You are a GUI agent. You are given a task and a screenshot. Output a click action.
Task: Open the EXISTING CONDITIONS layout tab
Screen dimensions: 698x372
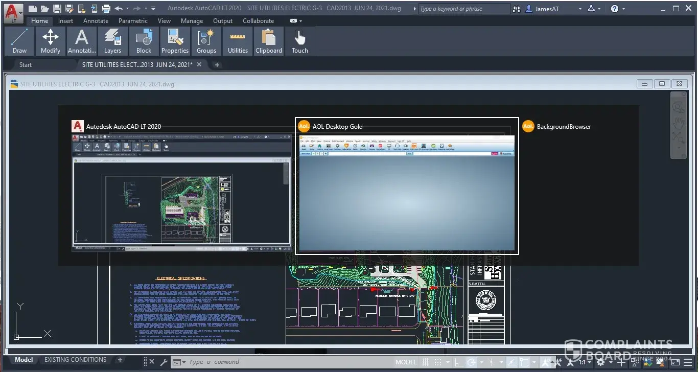pos(75,360)
